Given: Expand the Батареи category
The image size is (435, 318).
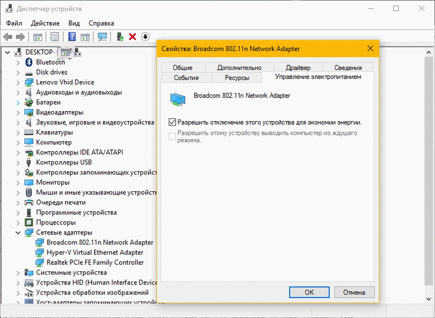Looking at the screenshot, I should pos(18,102).
